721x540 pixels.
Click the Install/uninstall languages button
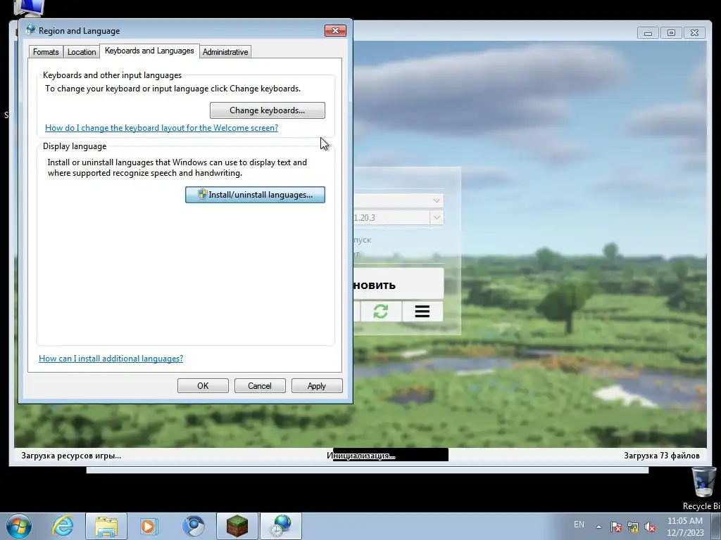point(255,195)
